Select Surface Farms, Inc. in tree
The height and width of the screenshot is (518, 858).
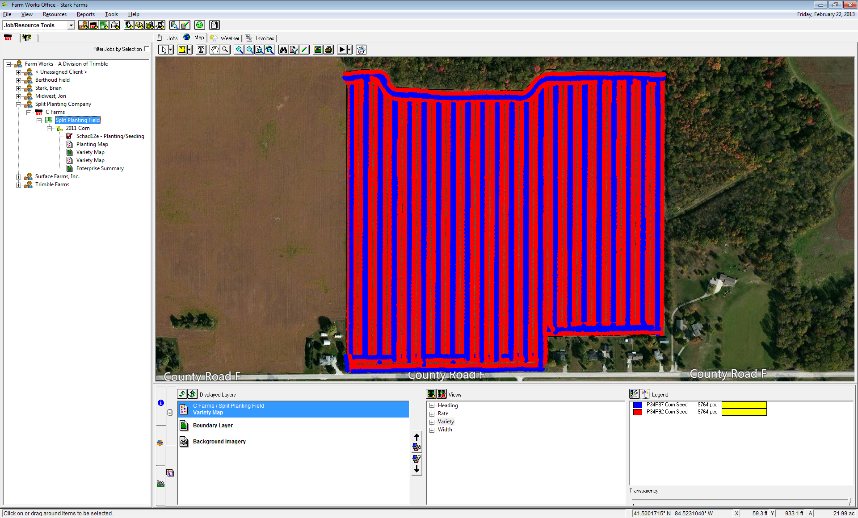click(57, 176)
